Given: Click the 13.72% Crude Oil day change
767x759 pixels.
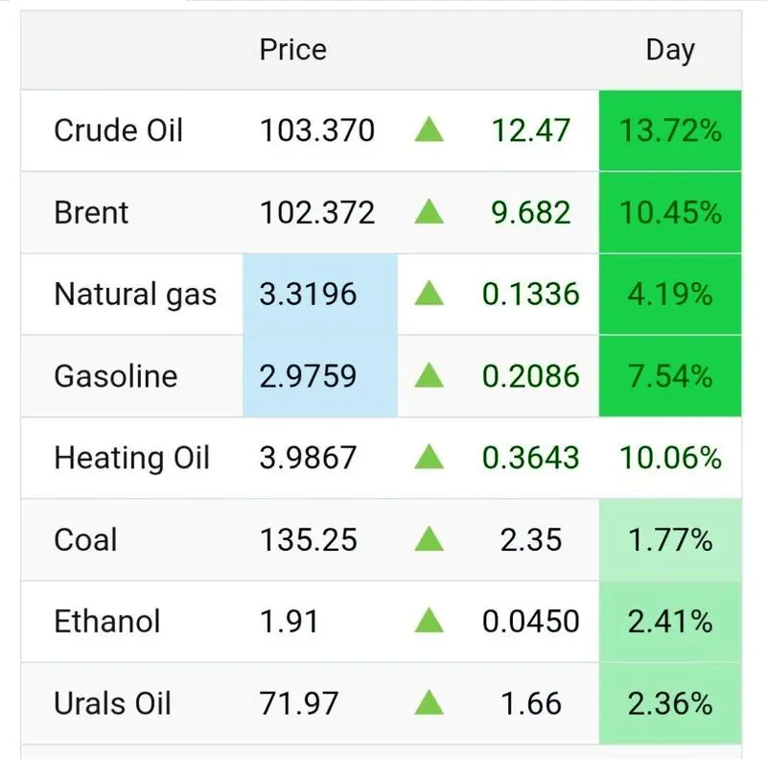Looking at the screenshot, I should 669,130.
